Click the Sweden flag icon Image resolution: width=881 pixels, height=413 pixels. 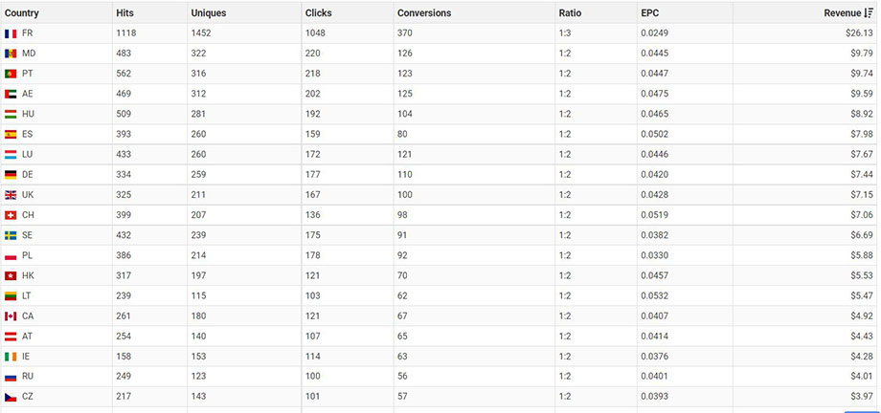11,235
